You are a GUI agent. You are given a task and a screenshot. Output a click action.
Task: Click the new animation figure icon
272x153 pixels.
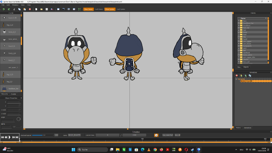[241, 75]
